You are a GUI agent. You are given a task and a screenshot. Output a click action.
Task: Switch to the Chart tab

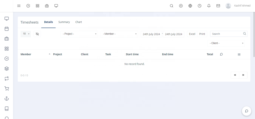[79, 22]
